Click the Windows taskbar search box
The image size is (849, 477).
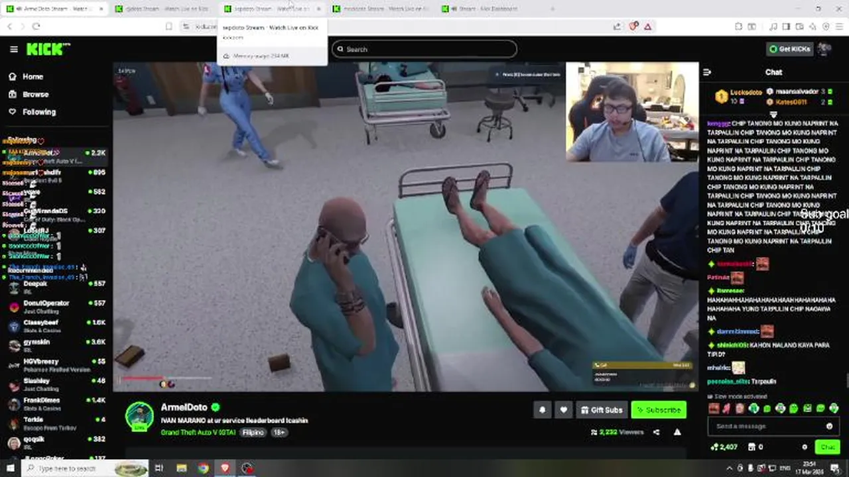tap(85, 468)
